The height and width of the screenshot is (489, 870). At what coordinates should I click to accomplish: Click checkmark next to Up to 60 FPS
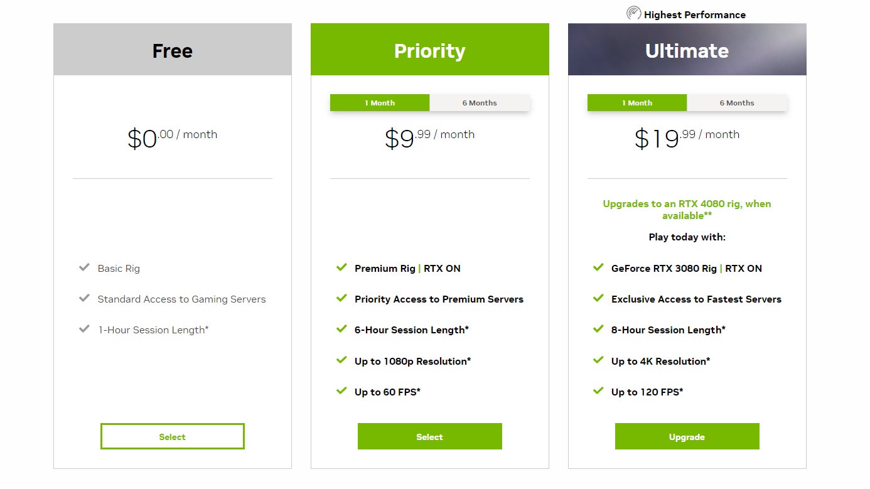coord(341,391)
